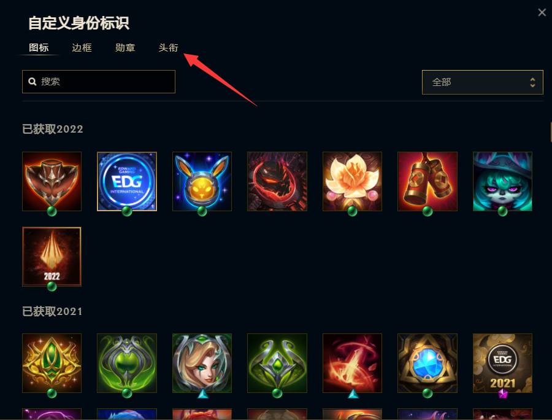Select the red firecracker icon
Image resolution: width=552 pixels, height=420 pixels.
tap(427, 182)
